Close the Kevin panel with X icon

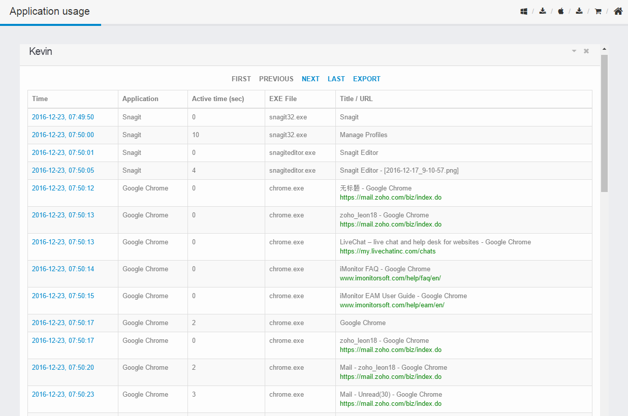click(586, 51)
